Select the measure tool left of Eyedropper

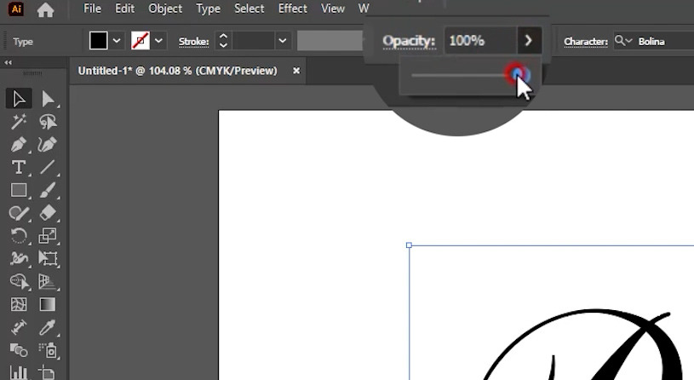[x=19, y=328]
